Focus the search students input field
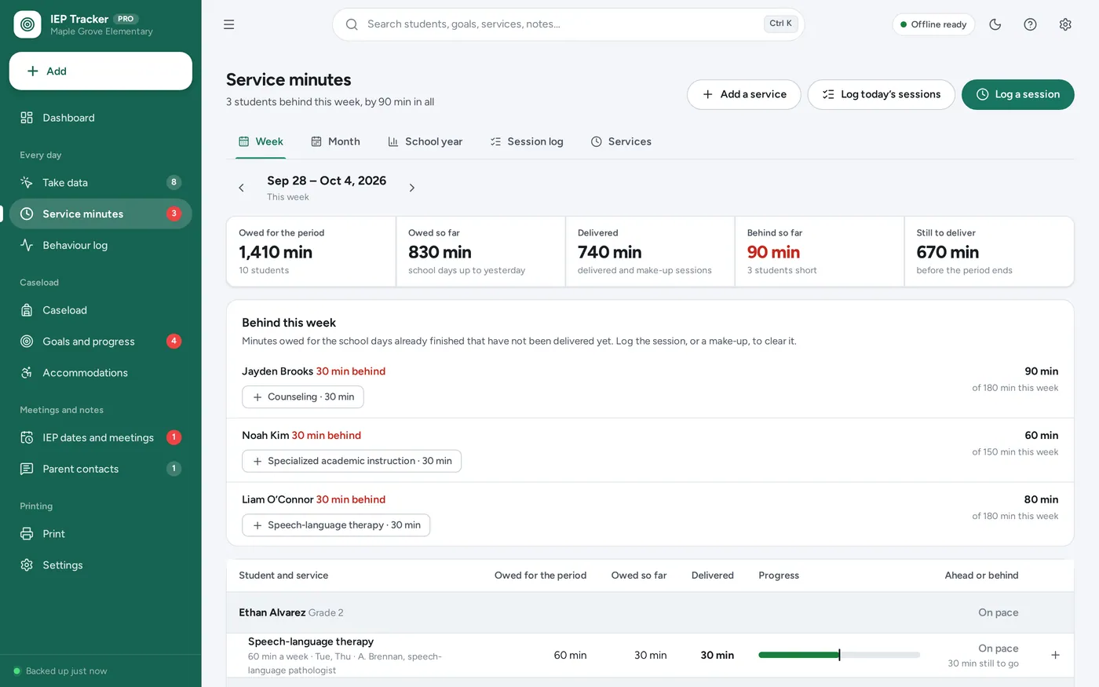Screen dimensions: 1099x687 pos(568,24)
